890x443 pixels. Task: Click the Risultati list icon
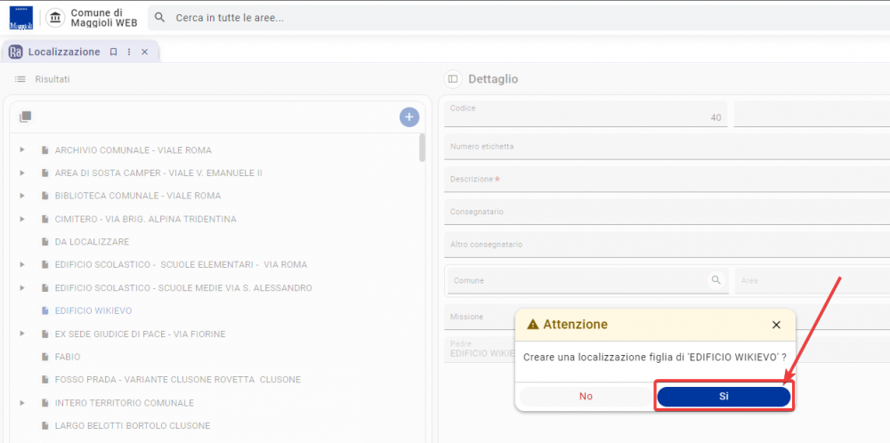click(20, 79)
